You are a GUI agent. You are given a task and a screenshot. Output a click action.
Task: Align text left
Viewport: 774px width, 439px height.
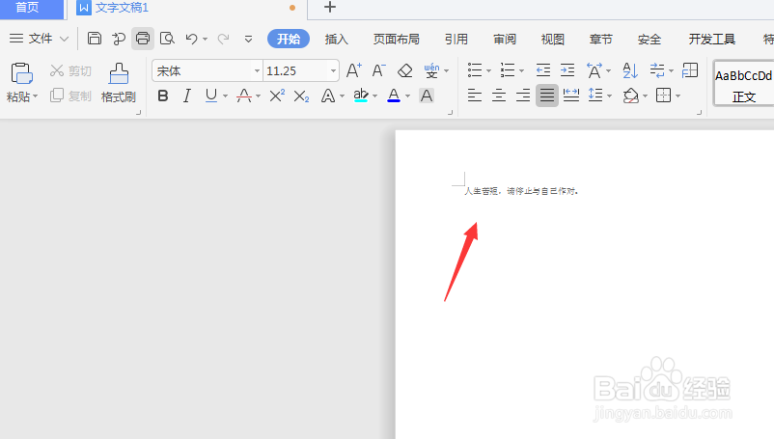click(475, 95)
